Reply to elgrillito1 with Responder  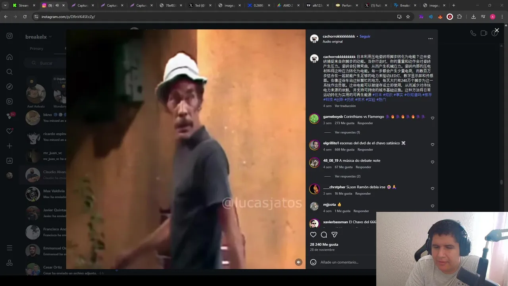[x=365, y=150]
